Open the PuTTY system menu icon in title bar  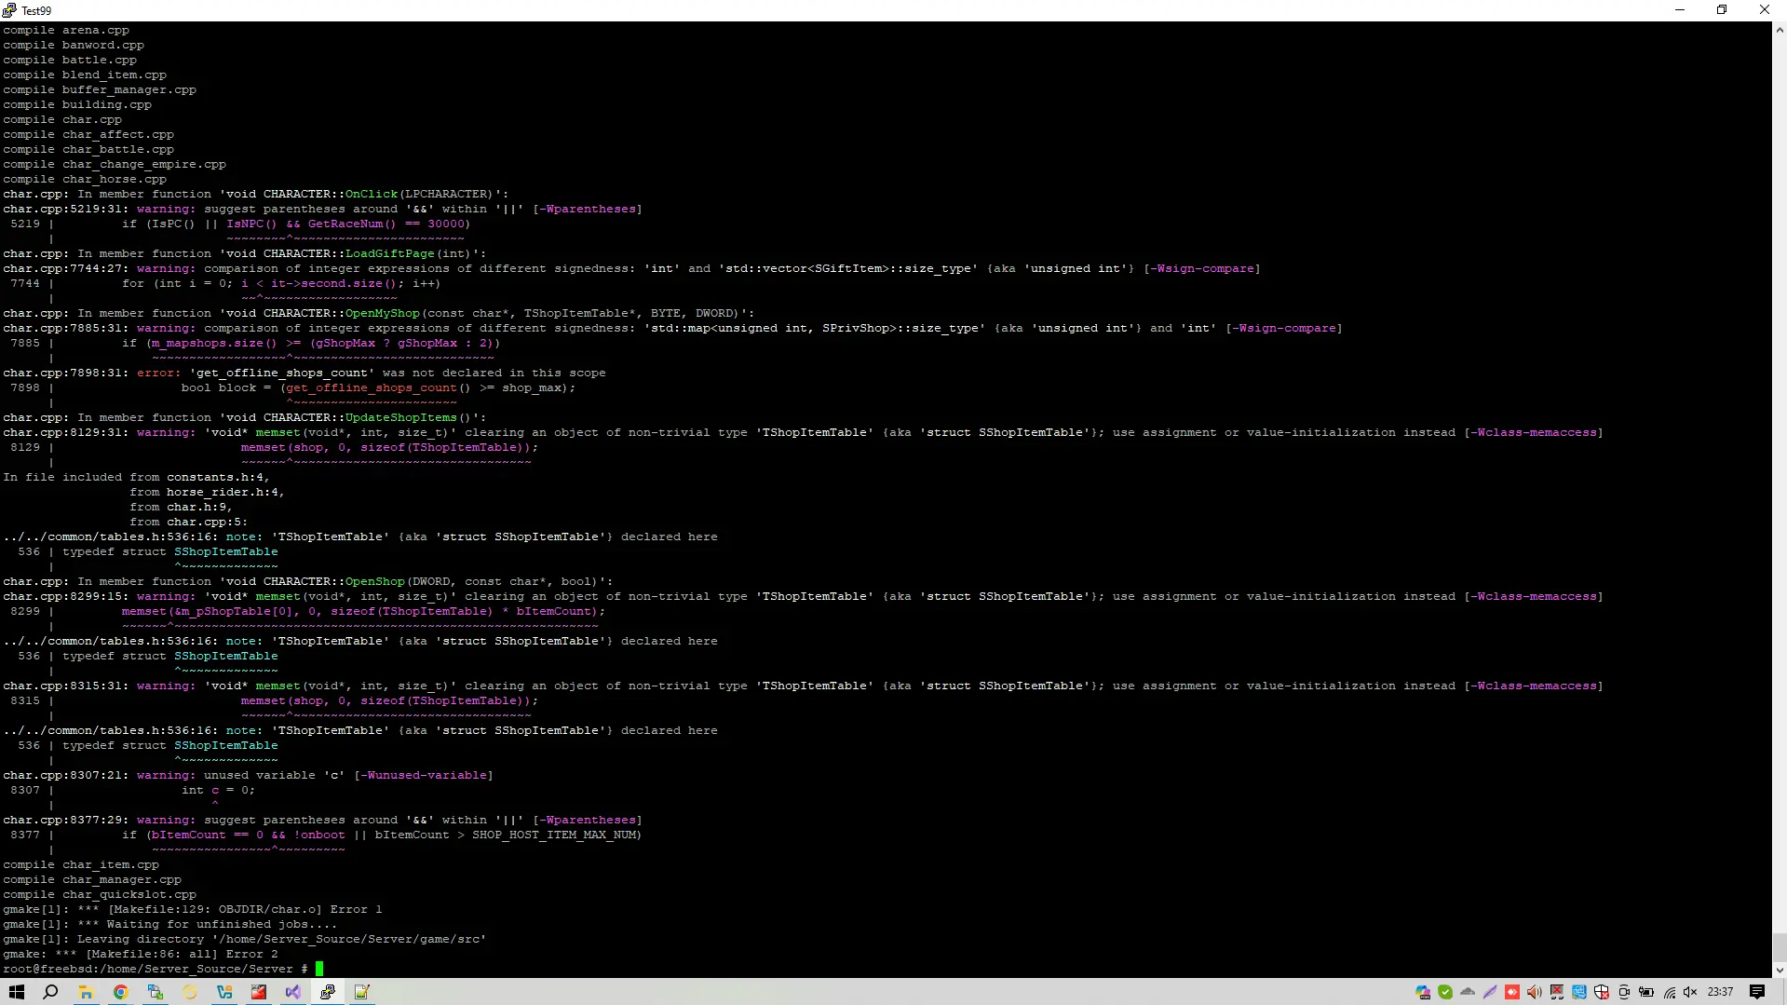click(x=9, y=10)
